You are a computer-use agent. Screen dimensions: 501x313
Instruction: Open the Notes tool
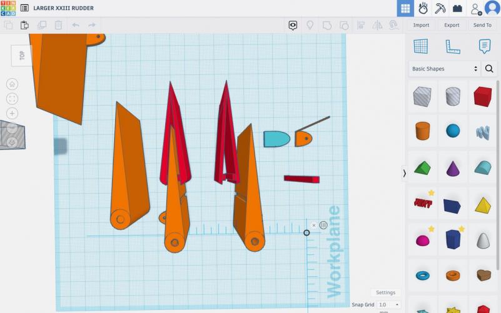click(x=484, y=47)
